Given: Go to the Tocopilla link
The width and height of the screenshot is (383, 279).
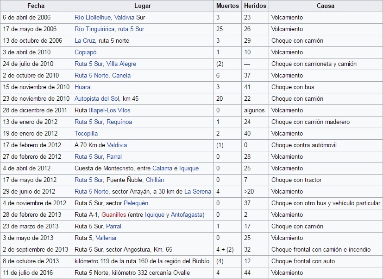Looking at the screenshot, I should [86, 133].
